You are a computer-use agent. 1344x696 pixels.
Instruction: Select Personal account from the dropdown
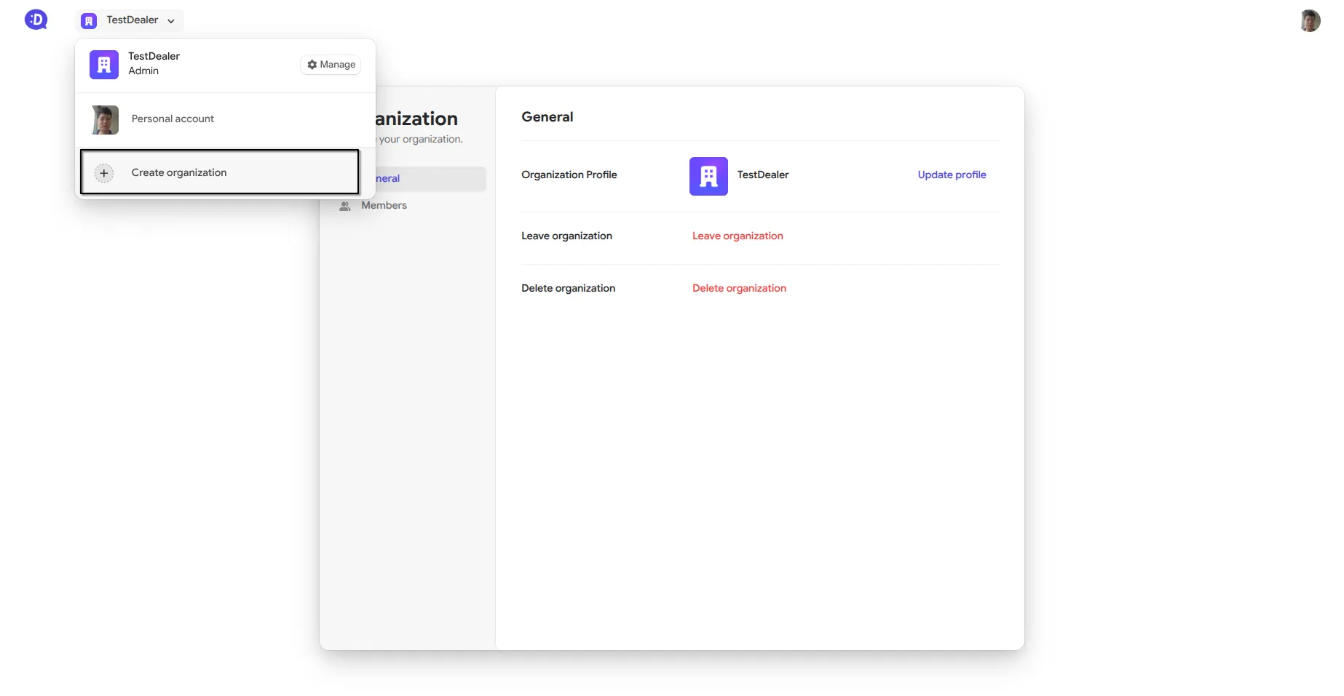(x=172, y=119)
